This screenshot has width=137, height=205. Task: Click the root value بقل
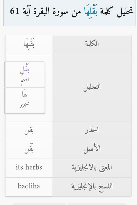pyautogui.click(x=29, y=131)
